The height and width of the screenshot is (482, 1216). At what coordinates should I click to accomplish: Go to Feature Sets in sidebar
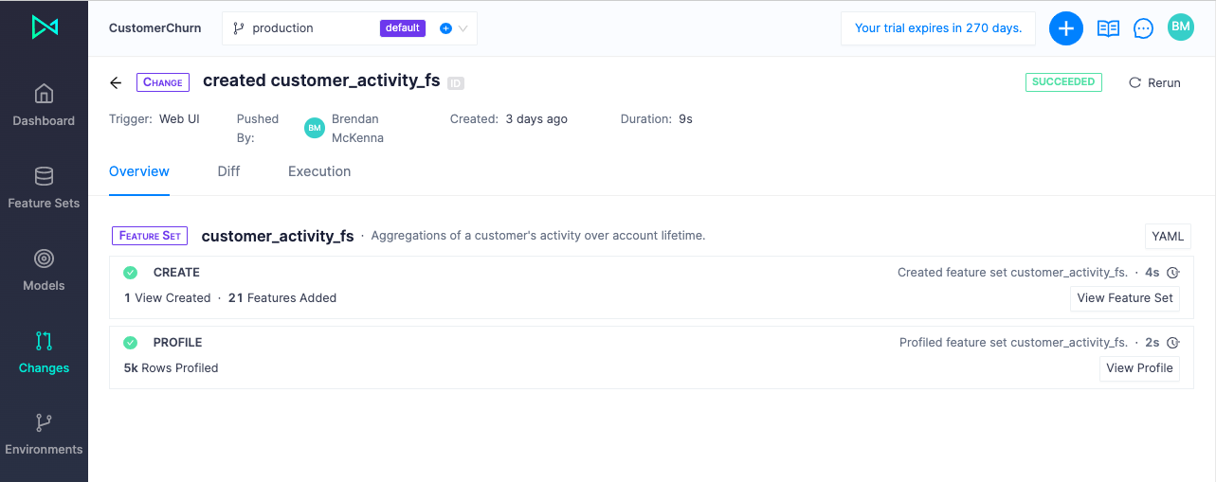tap(44, 187)
